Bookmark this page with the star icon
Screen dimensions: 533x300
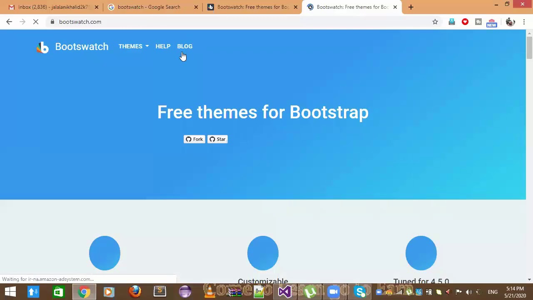pyautogui.click(x=435, y=22)
